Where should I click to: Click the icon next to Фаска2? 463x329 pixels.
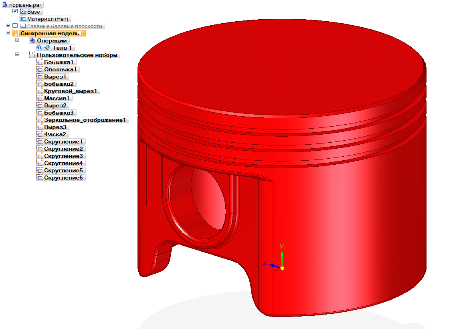[x=39, y=134]
